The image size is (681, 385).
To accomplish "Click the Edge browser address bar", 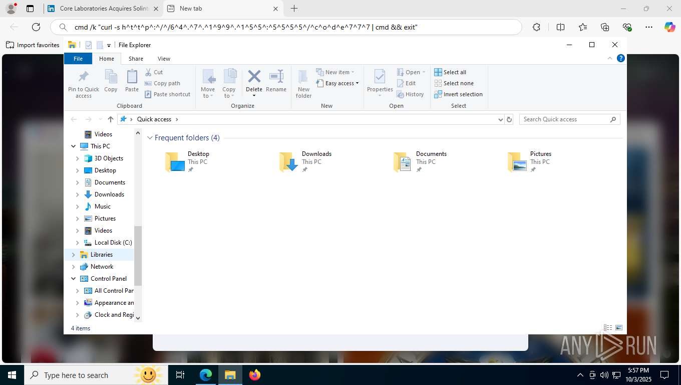I will [x=286, y=27].
